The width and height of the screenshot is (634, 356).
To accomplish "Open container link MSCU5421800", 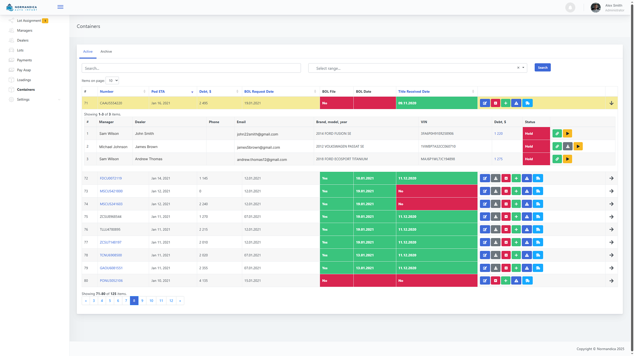I will coord(111,191).
